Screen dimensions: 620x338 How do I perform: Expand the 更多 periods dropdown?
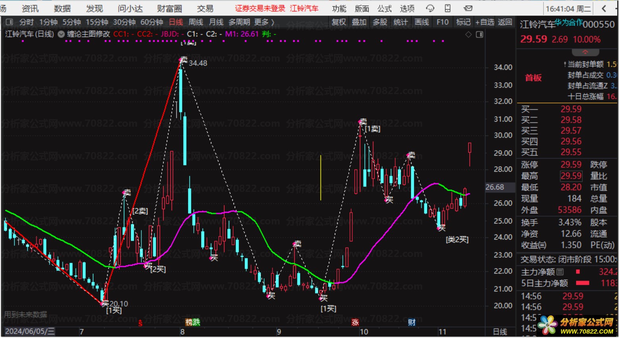click(264, 22)
